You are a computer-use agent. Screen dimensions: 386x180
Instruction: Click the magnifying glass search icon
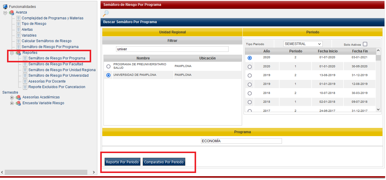click(x=106, y=13)
